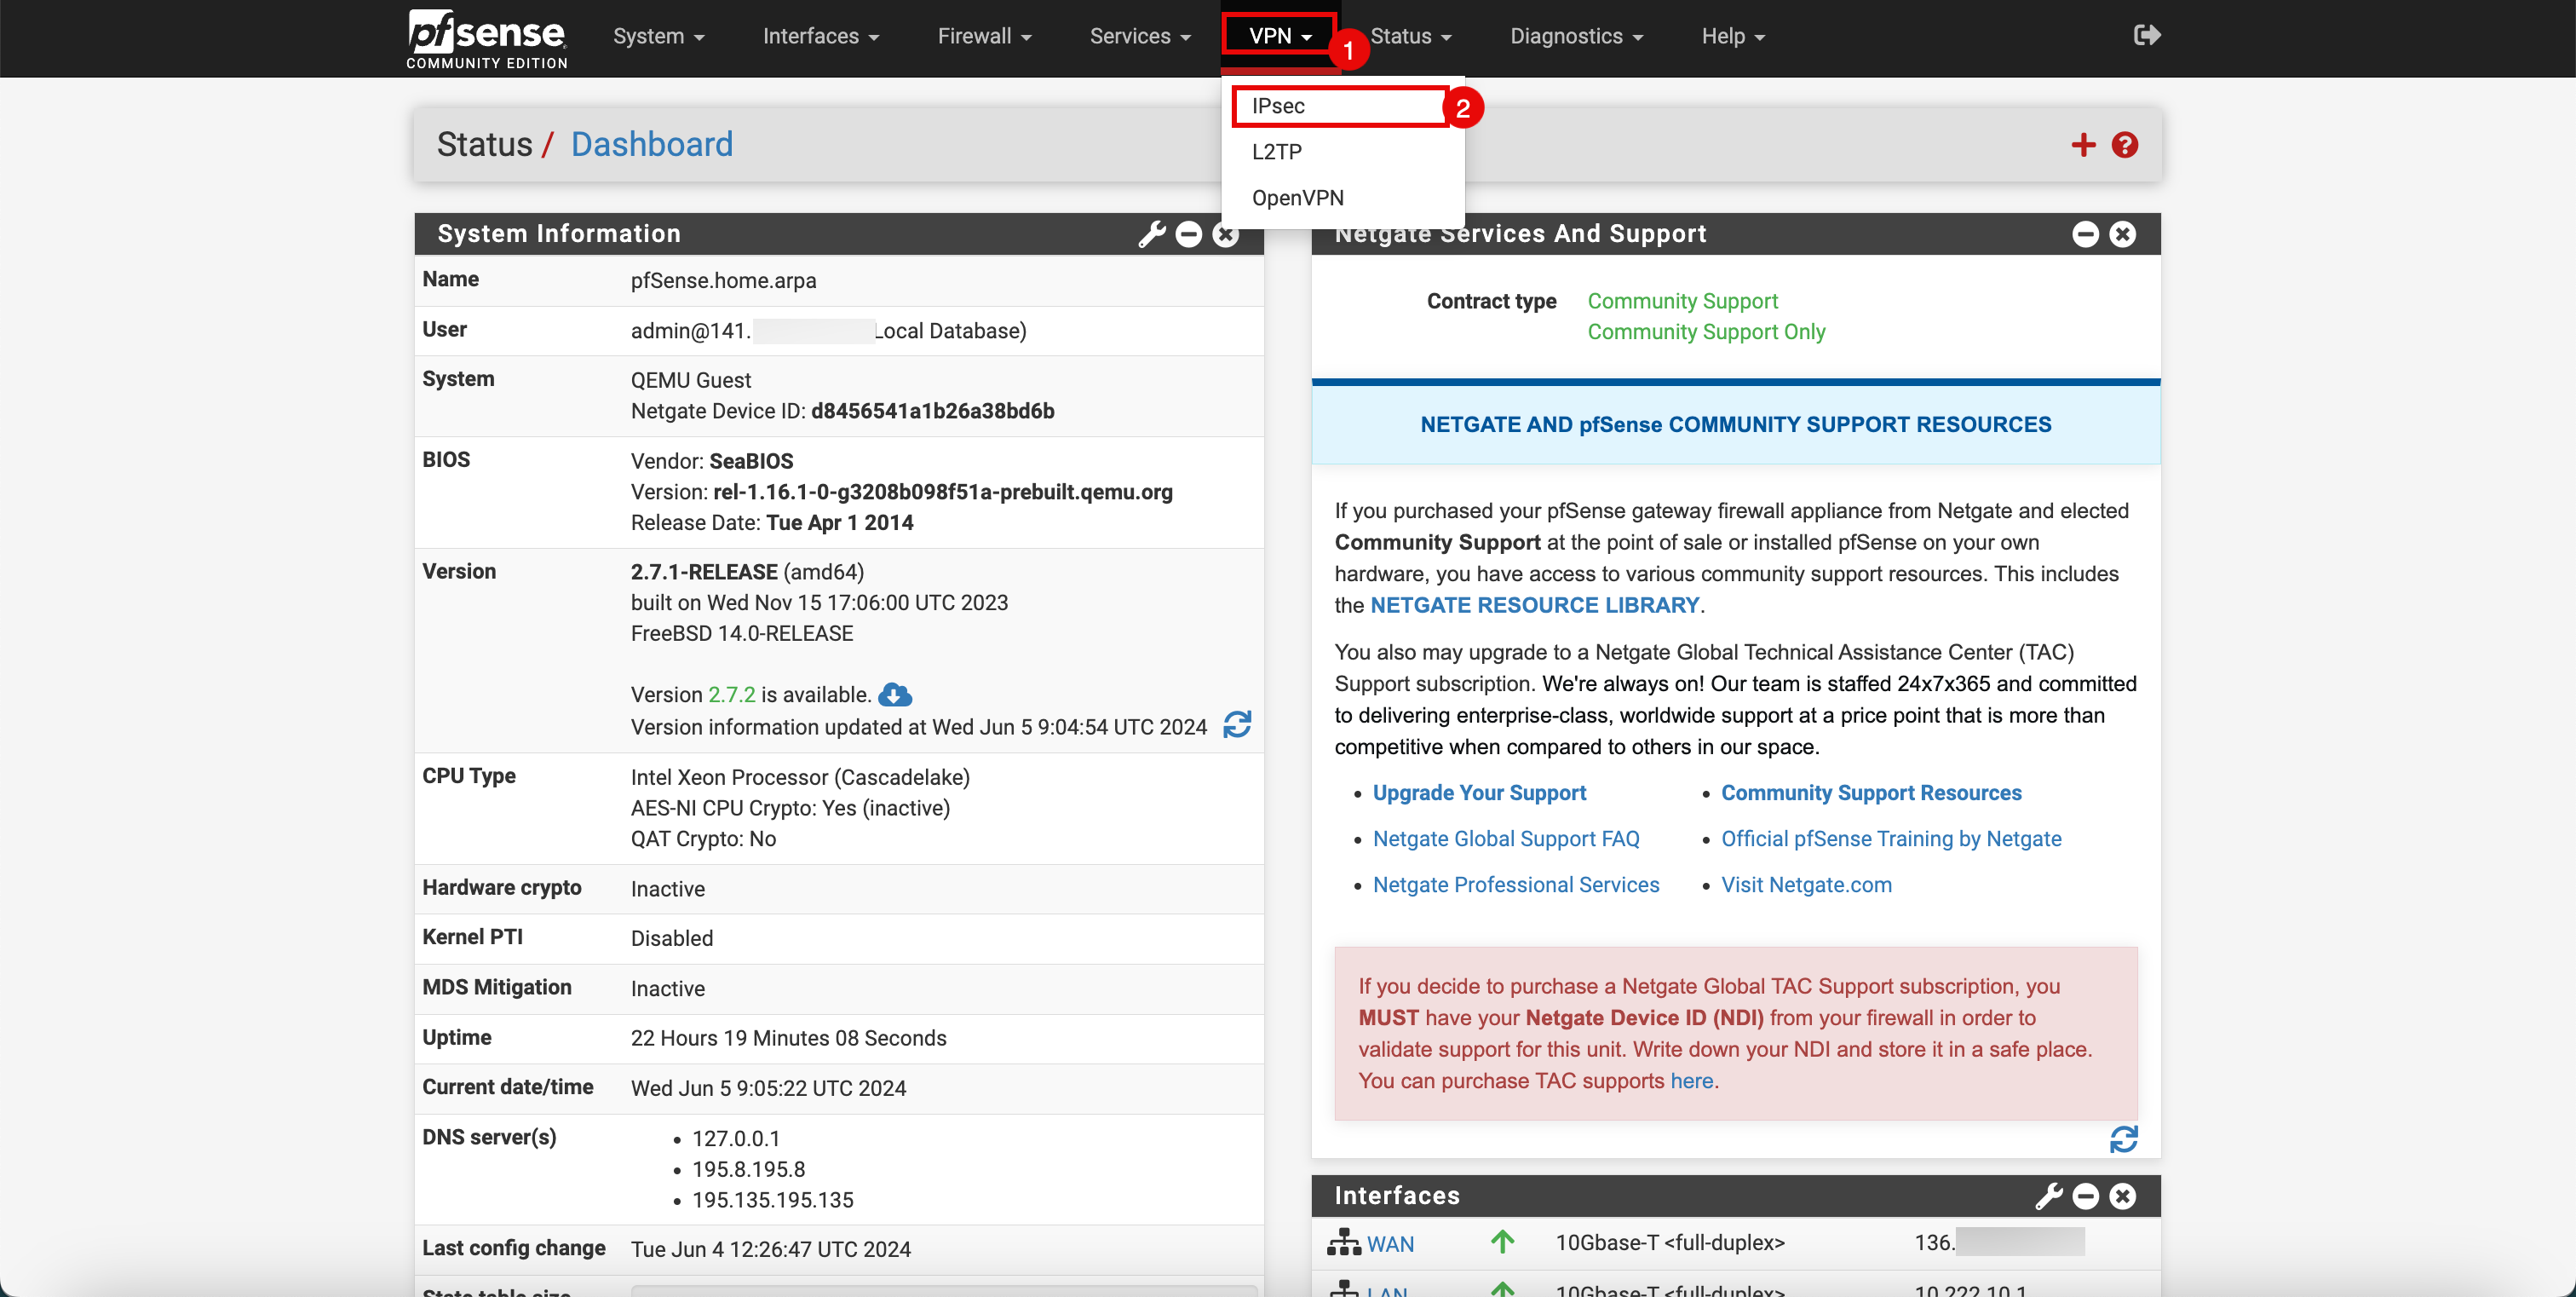Screen dimensions: 2576x1297
Task: Refresh Netgate support panel icon
Action: [2123, 1139]
